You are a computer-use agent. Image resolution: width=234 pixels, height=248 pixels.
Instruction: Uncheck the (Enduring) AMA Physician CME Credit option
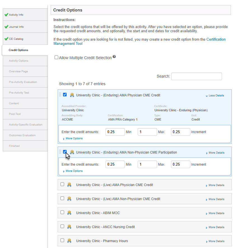point(65,94)
